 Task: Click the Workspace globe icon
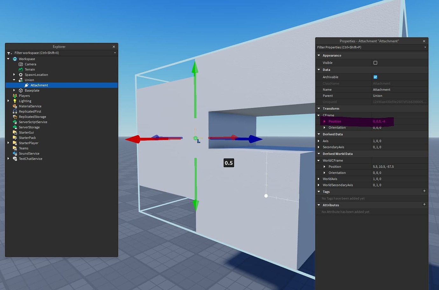tap(15, 59)
